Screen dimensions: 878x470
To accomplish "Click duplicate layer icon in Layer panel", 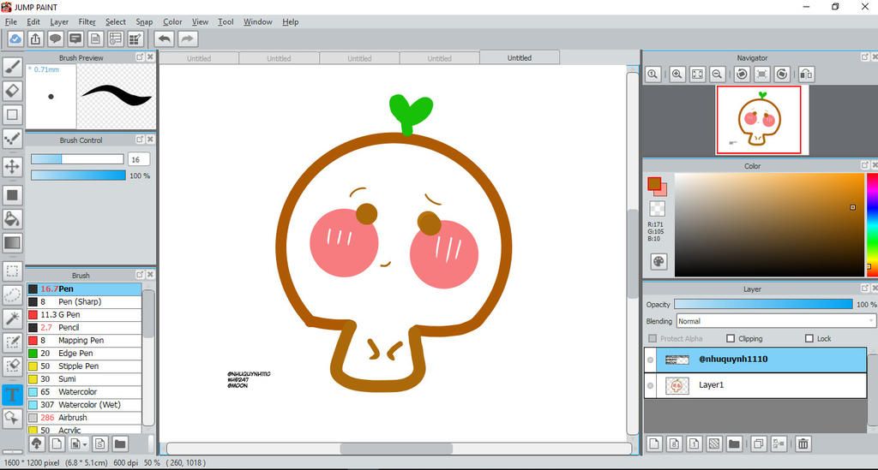I will point(759,443).
